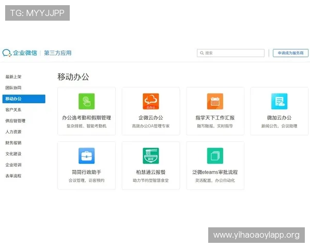Select 企业培训 in the sidebar
This screenshot has height=248, width=310.
pos(13,165)
